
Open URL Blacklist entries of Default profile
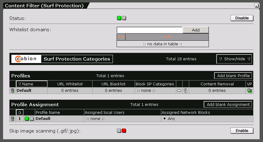(114, 91)
